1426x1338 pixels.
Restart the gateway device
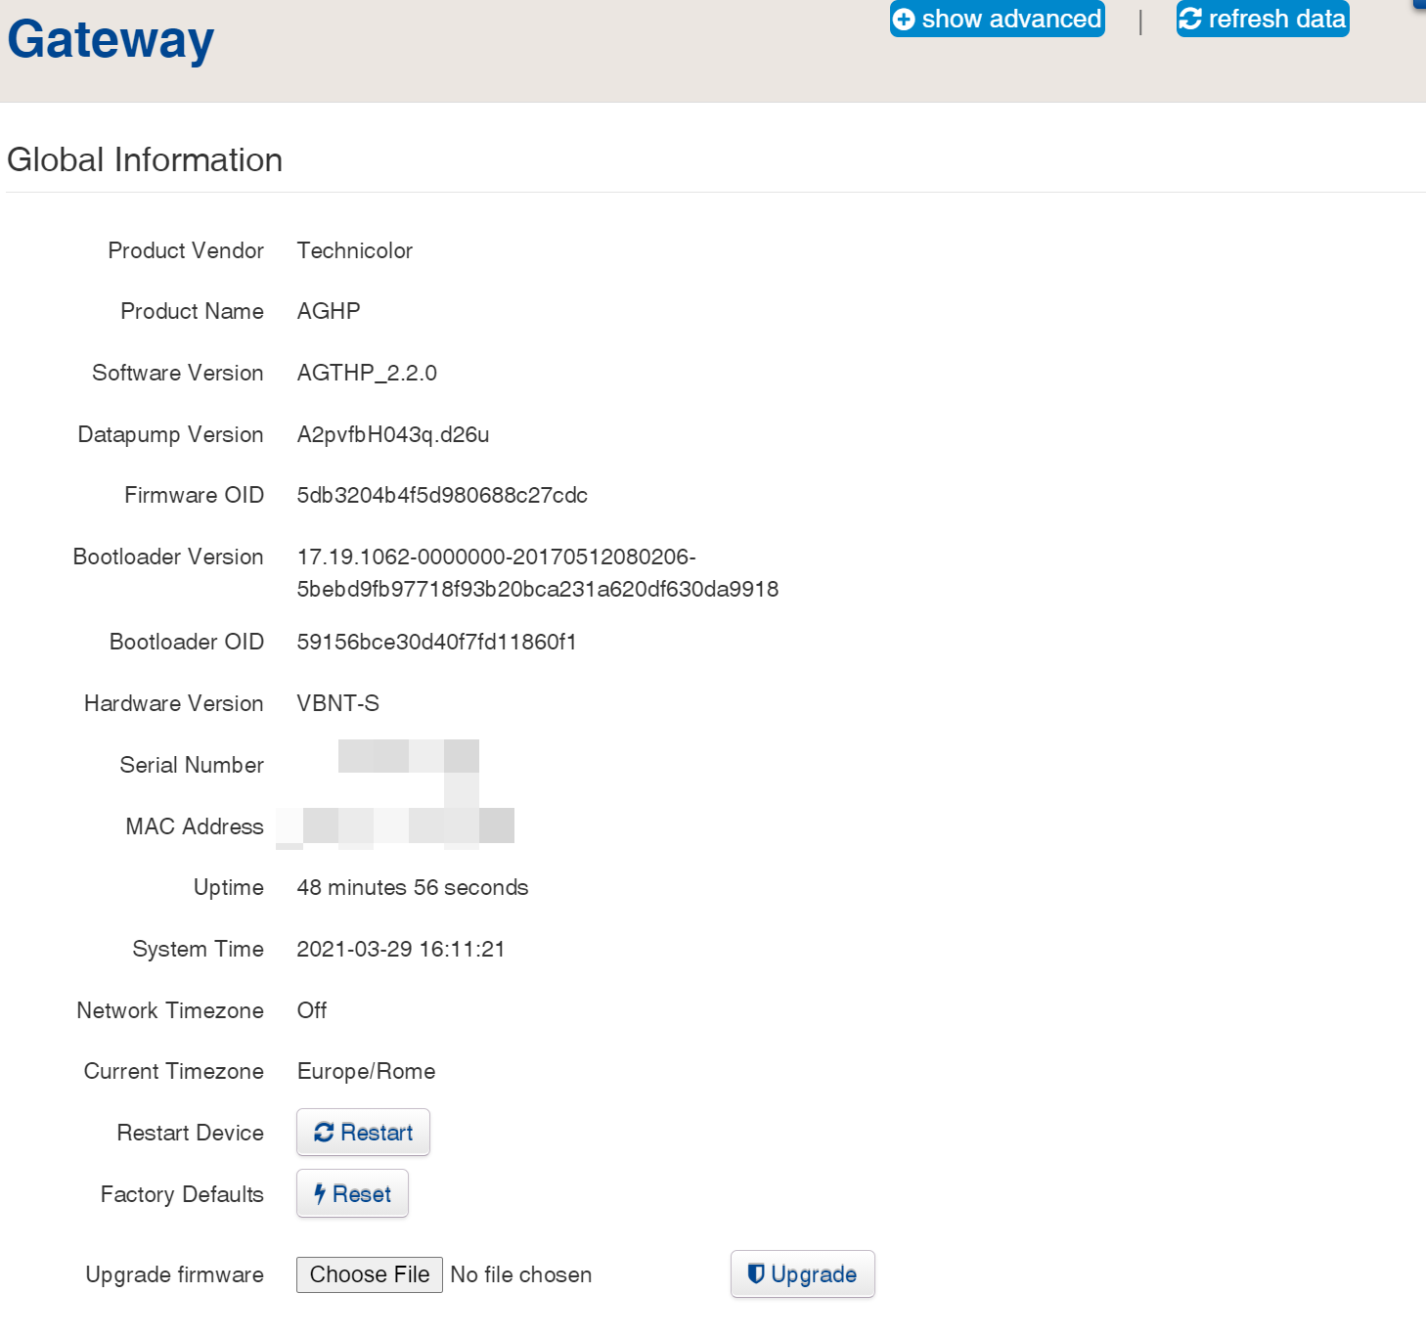[363, 1133]
